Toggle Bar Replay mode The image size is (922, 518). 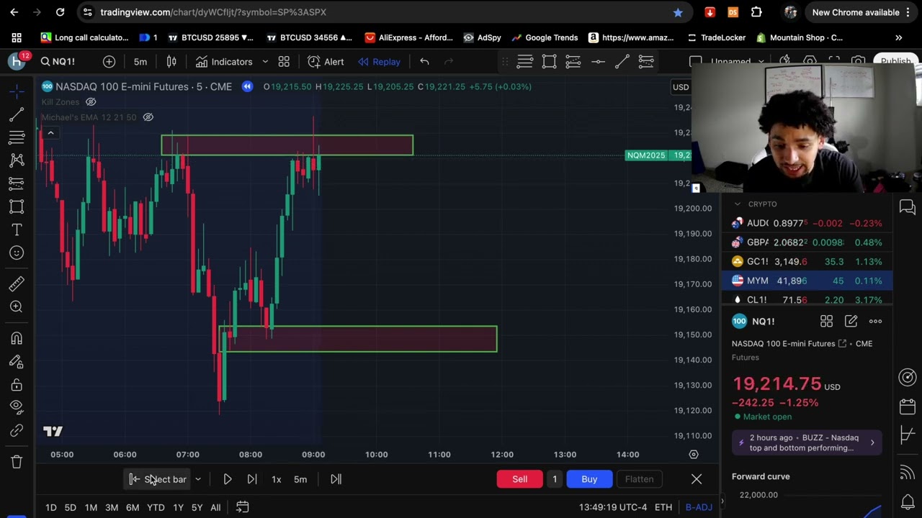point(379,62)
